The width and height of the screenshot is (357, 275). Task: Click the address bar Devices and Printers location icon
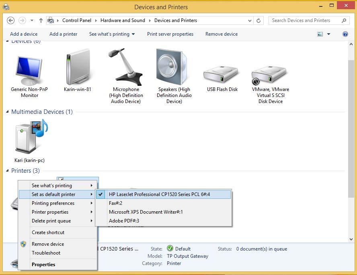[x=51, y=20]
